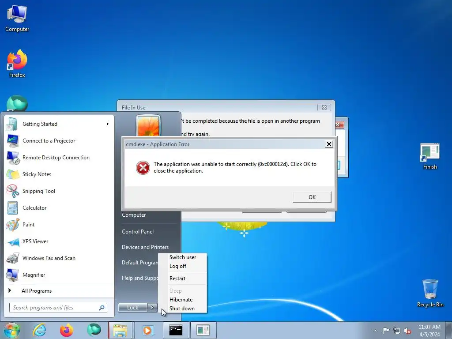Screen dimensions: 452x339
Task: Click Show desktop button at taskbar edge
Action: [449, 330]
